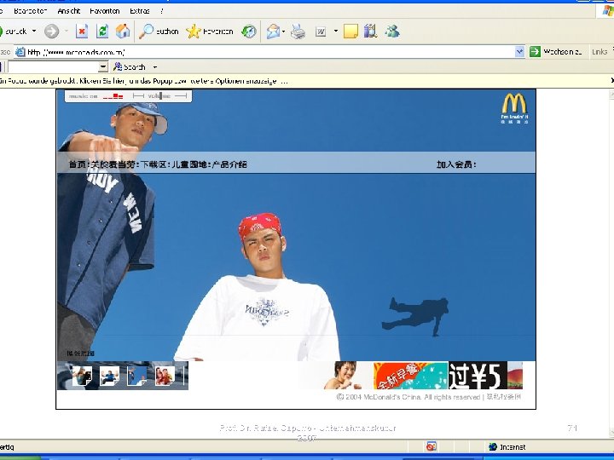Screen dimensions: 614x460
Task: Expand the address bar dropdown arrow
Action: click(x=519, y=52)
